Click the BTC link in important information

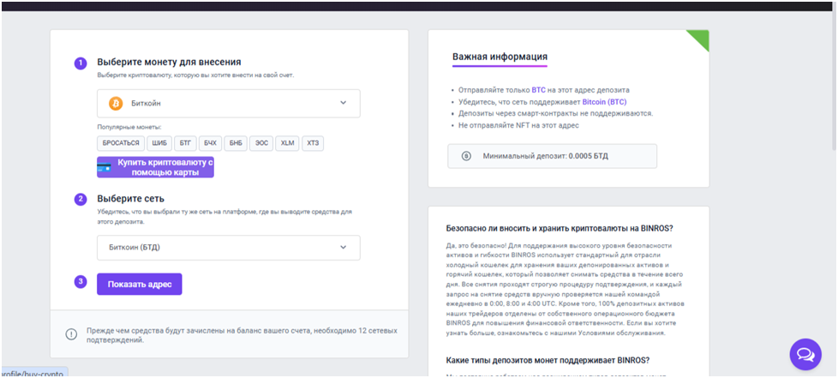[539, 90]
